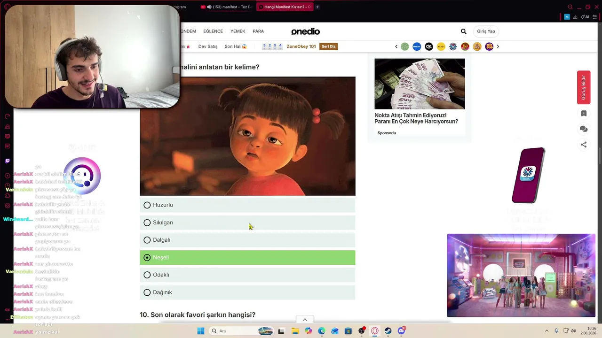
Task: Open the Philips brand icon
Action: [417, 46]
